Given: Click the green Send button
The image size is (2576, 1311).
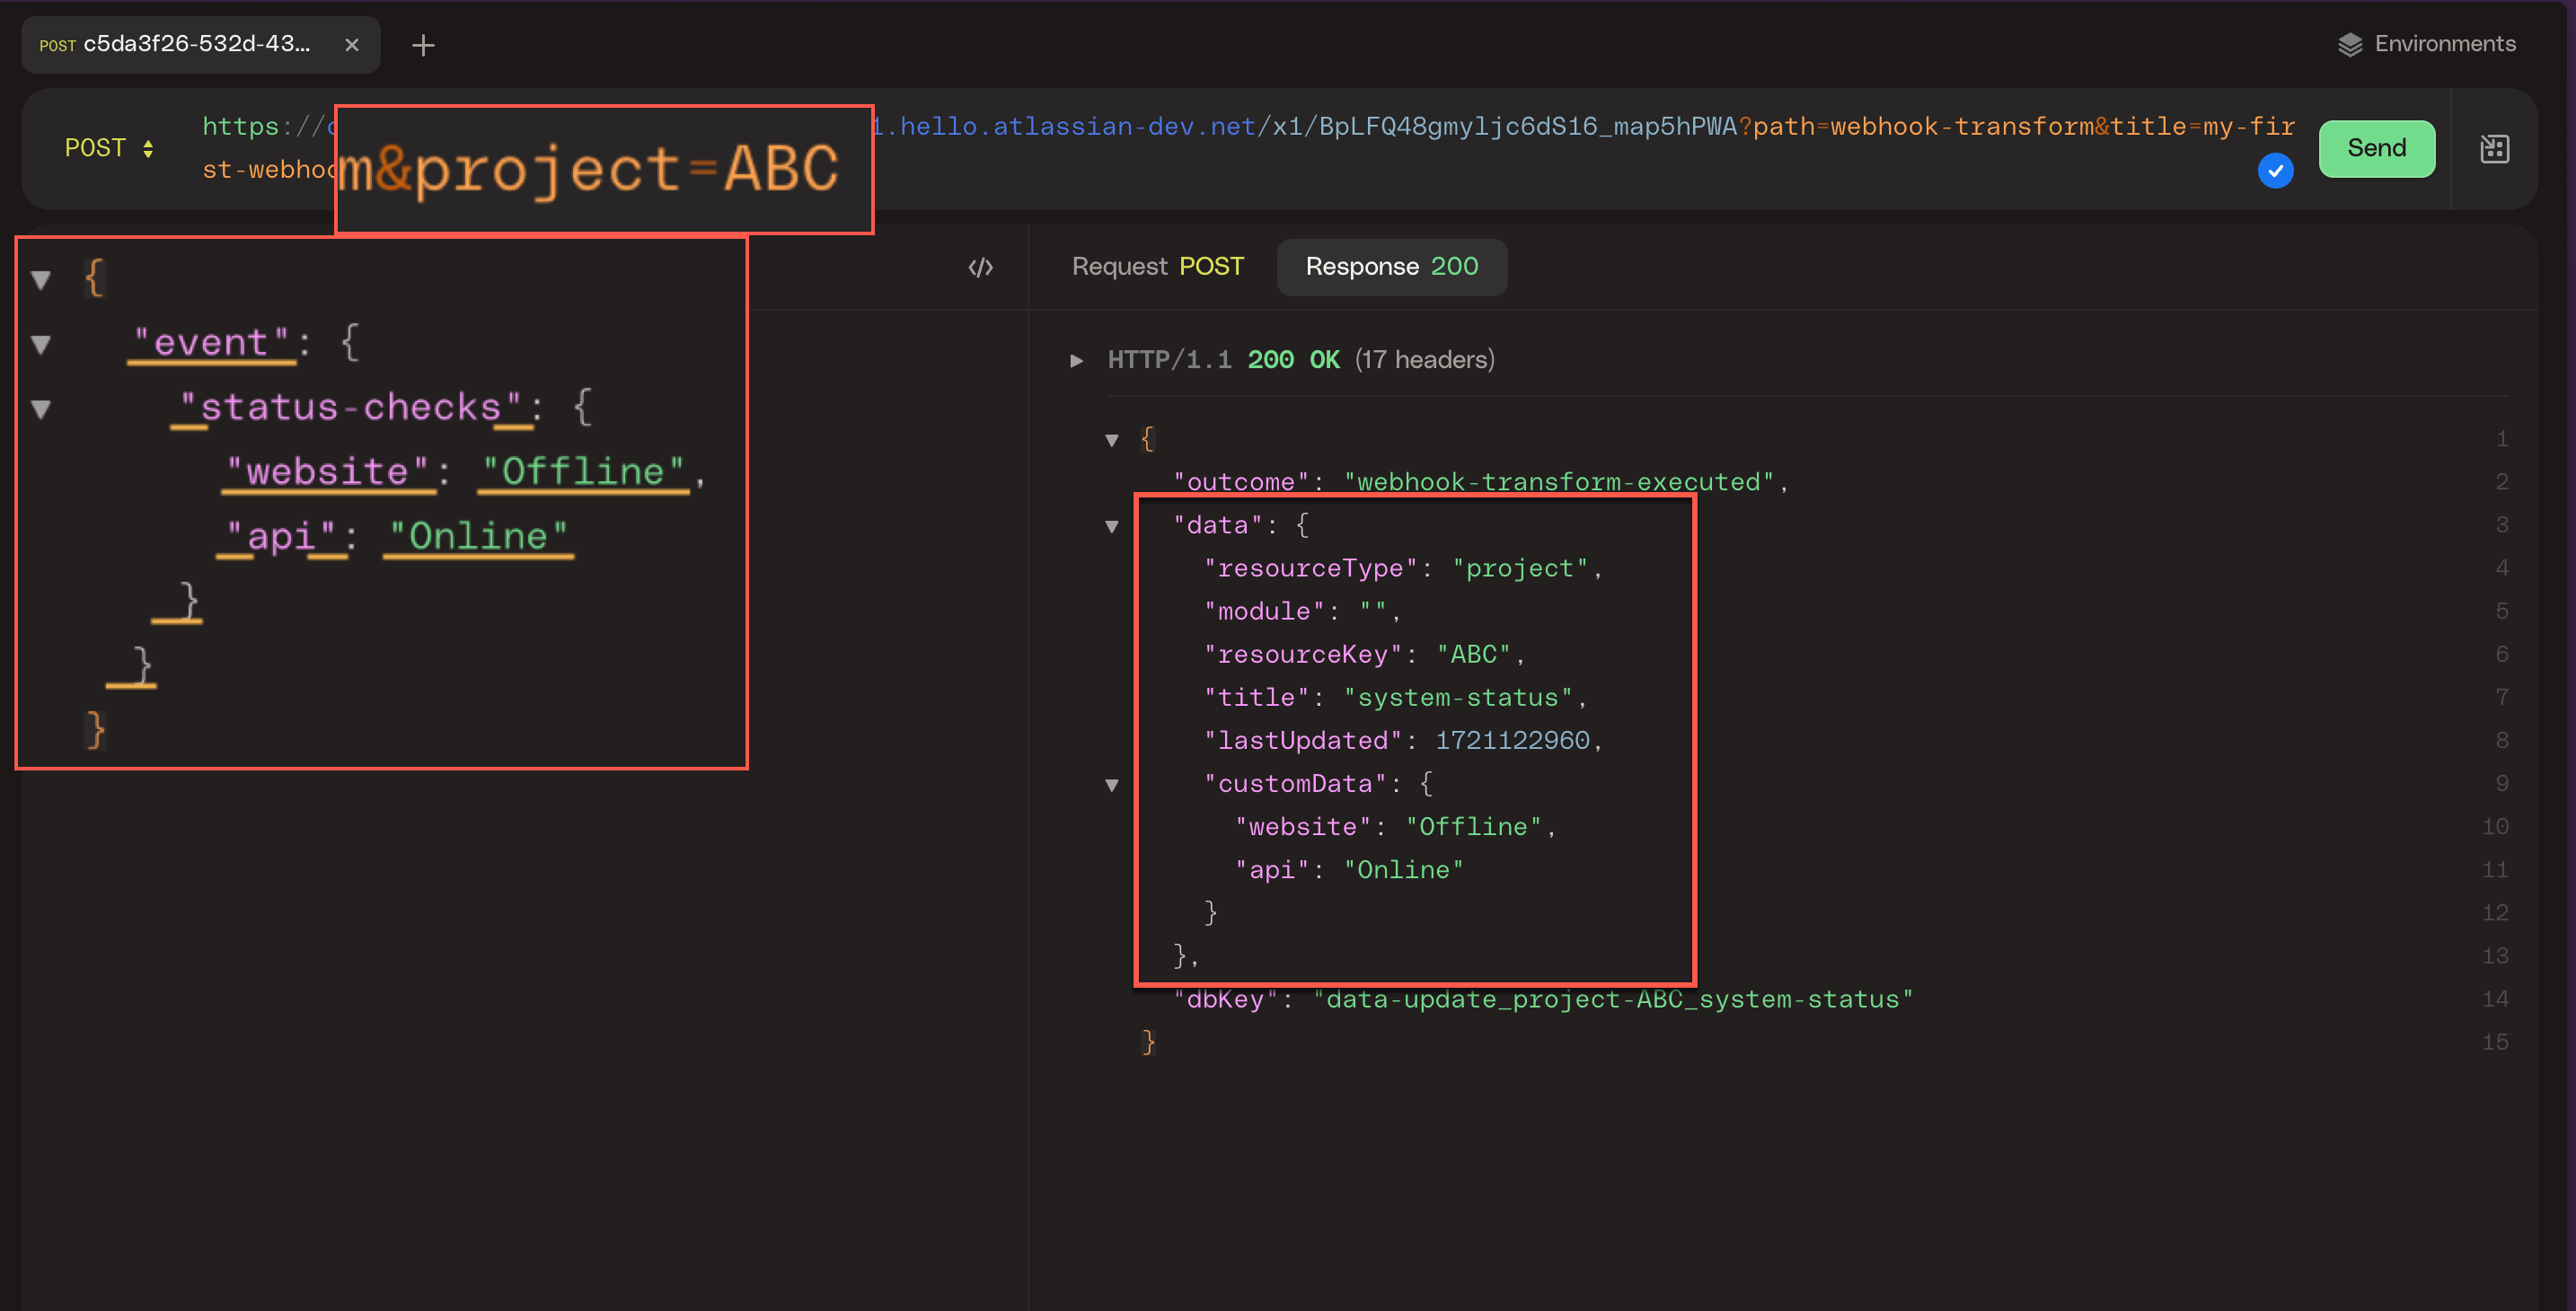Looking at the screenshot, I should [2376, 148].
